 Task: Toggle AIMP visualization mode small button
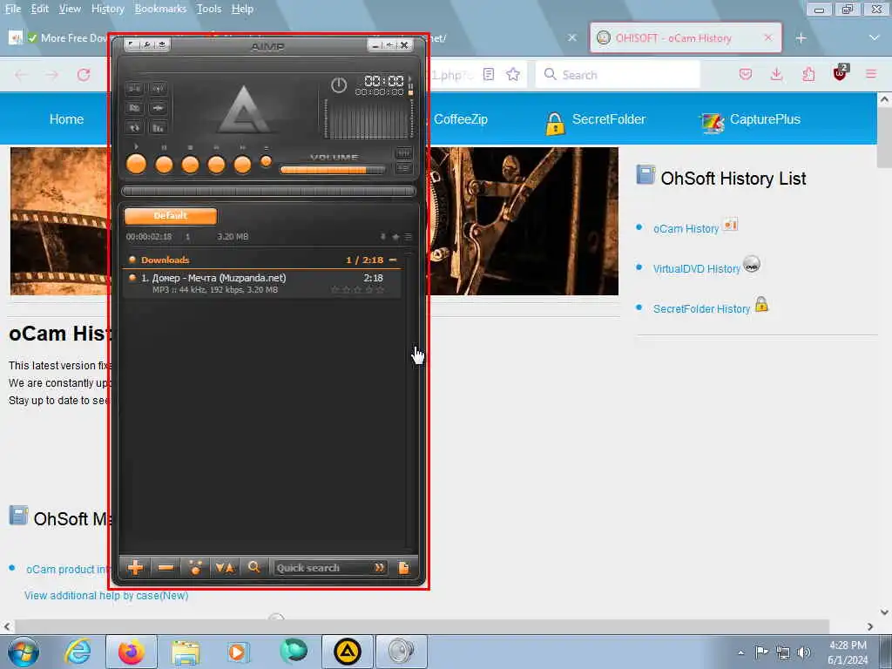click(403, 153)
